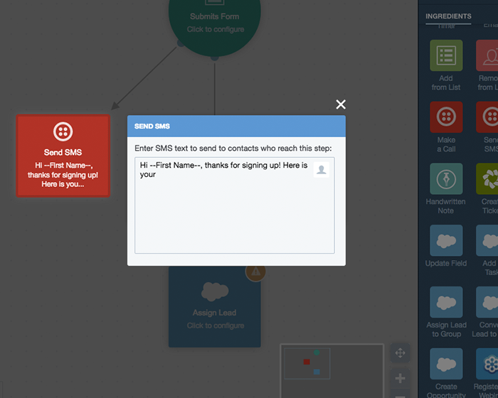498x398 pixels.
Task: Select the Create Ticket ingredient
Action: point(487,178)
